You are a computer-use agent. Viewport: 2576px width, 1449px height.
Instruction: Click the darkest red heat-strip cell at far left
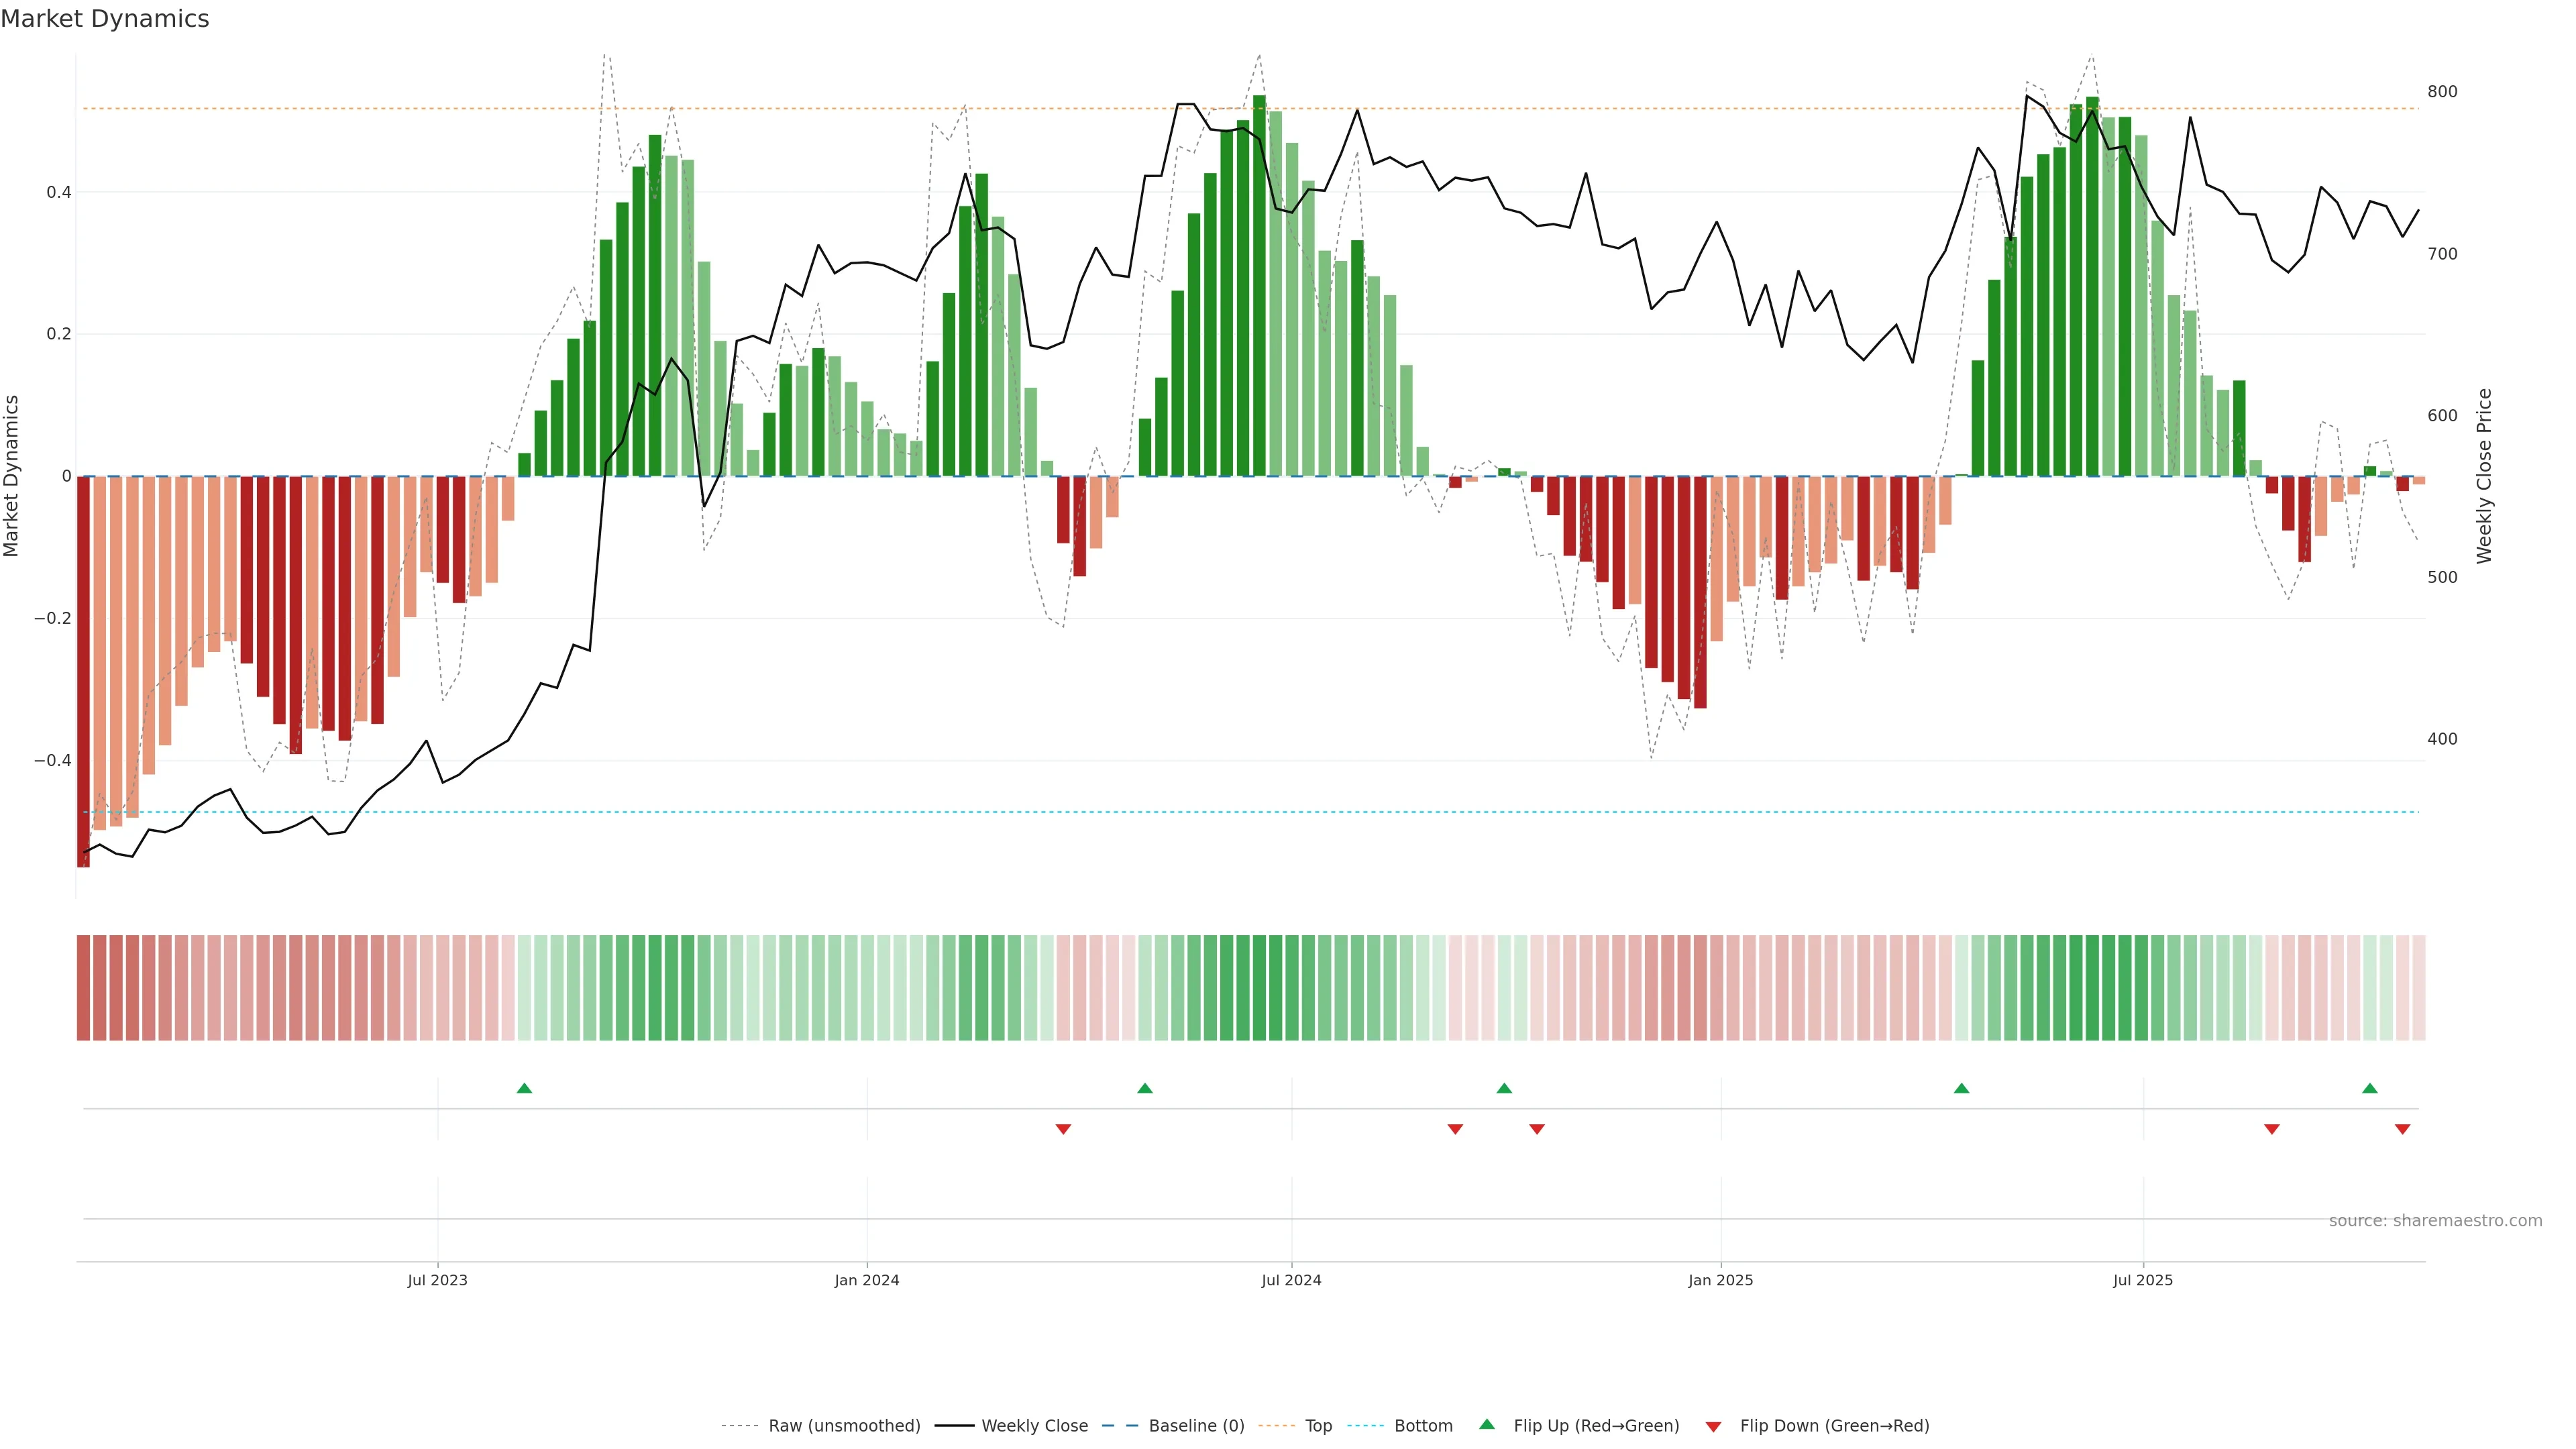click(84, 988)
